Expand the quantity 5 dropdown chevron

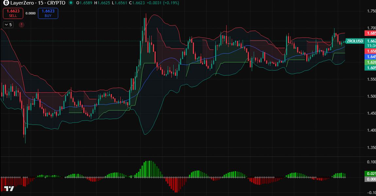(7, 24)
